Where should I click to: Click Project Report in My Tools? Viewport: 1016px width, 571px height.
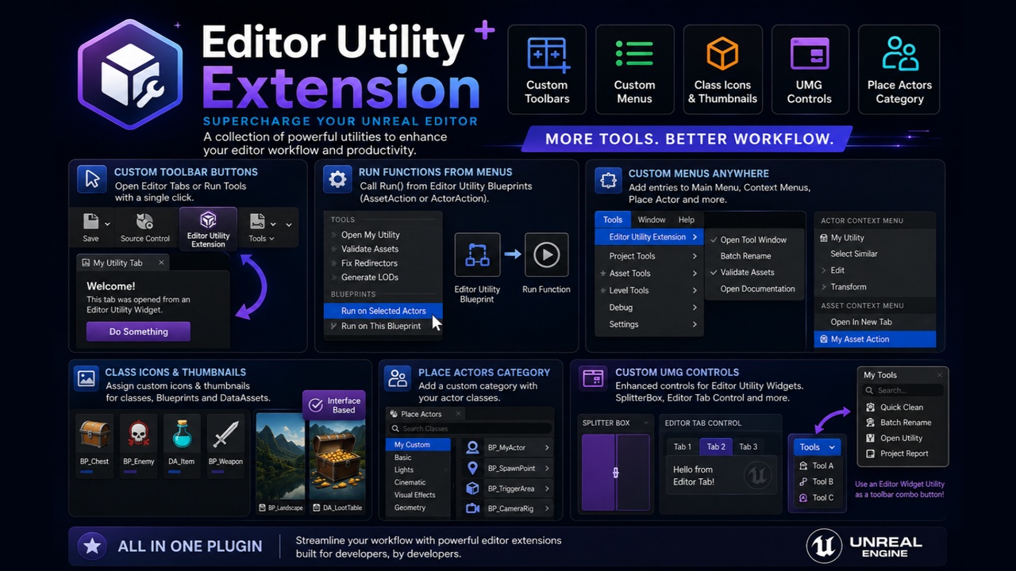[x=902, y=454]
